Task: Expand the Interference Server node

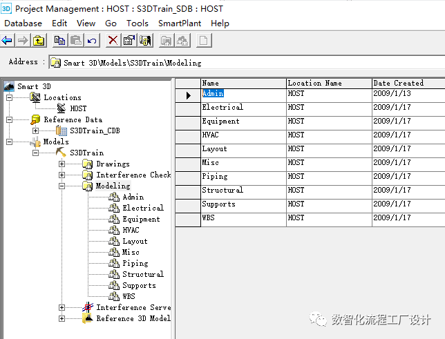Action: (61, 307)
